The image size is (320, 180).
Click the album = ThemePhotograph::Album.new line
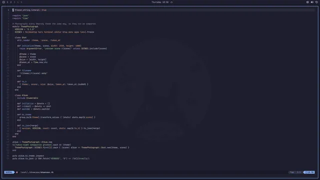(x=32, y=142)
